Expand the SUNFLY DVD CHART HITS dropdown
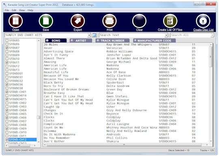This screenshot has width=219, height=156. click(89, 35)
